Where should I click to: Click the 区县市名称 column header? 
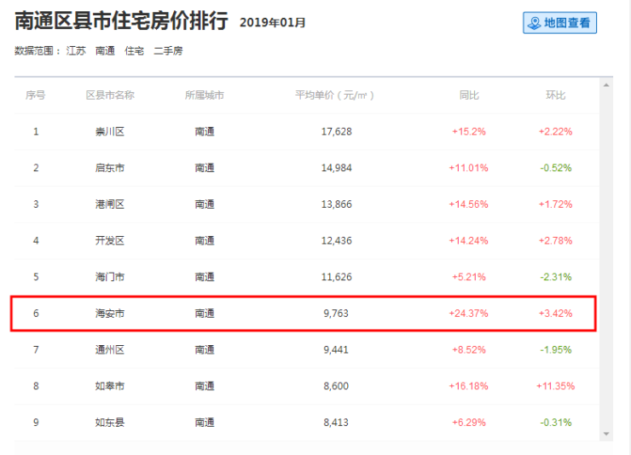click(110, 95)
